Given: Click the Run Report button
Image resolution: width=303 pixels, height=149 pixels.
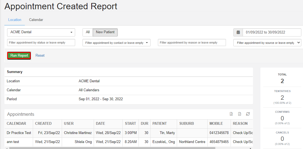Looking at the screenshot, I should pyautogui.click(x=19, y=56).
